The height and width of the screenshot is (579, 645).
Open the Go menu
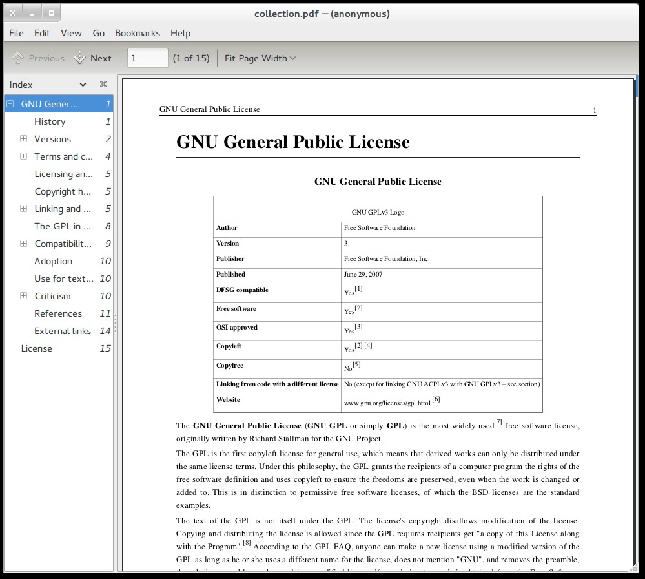tap(98, 33)
